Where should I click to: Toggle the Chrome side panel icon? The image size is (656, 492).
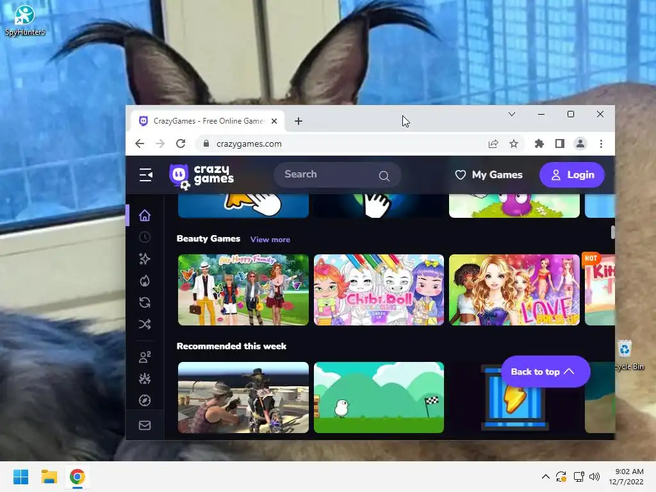click(x=560, y=144)
